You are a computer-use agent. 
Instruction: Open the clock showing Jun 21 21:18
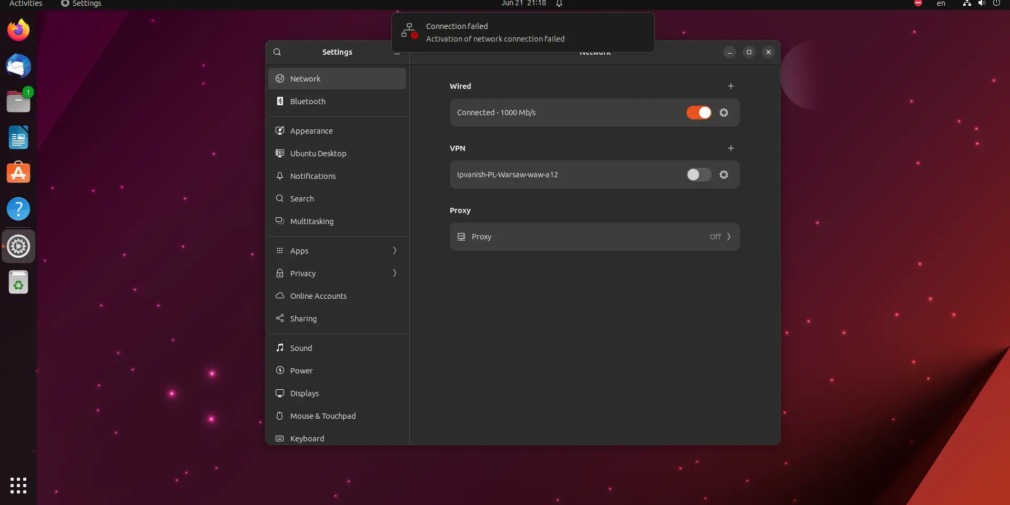[523, 4]
